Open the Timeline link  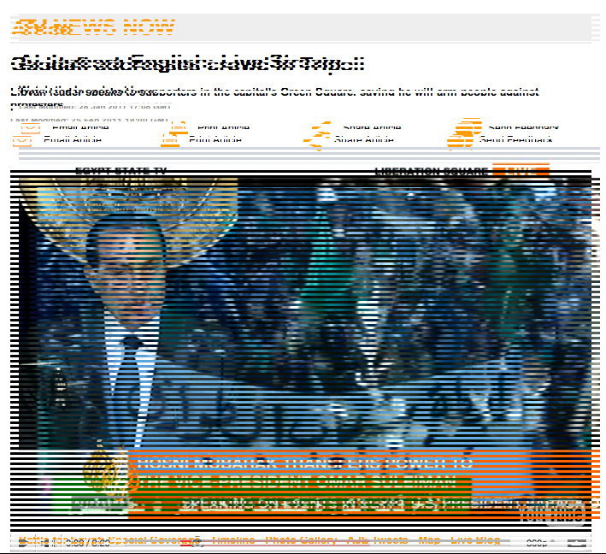point(233,539)
